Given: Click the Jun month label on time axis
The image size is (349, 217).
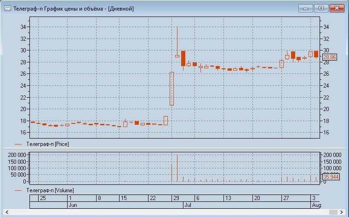Looking at the screenshot, I should tap(73, 205).
